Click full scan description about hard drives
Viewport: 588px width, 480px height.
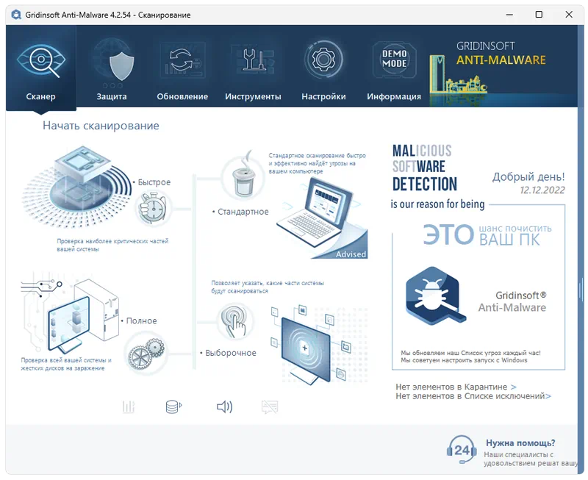click(66, 364)
